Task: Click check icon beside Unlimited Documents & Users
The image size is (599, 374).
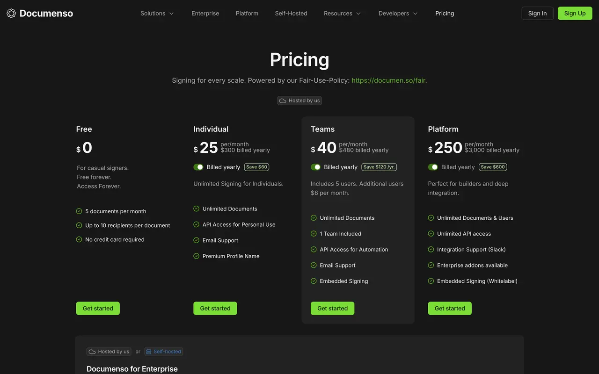Action: pos(431,218)
